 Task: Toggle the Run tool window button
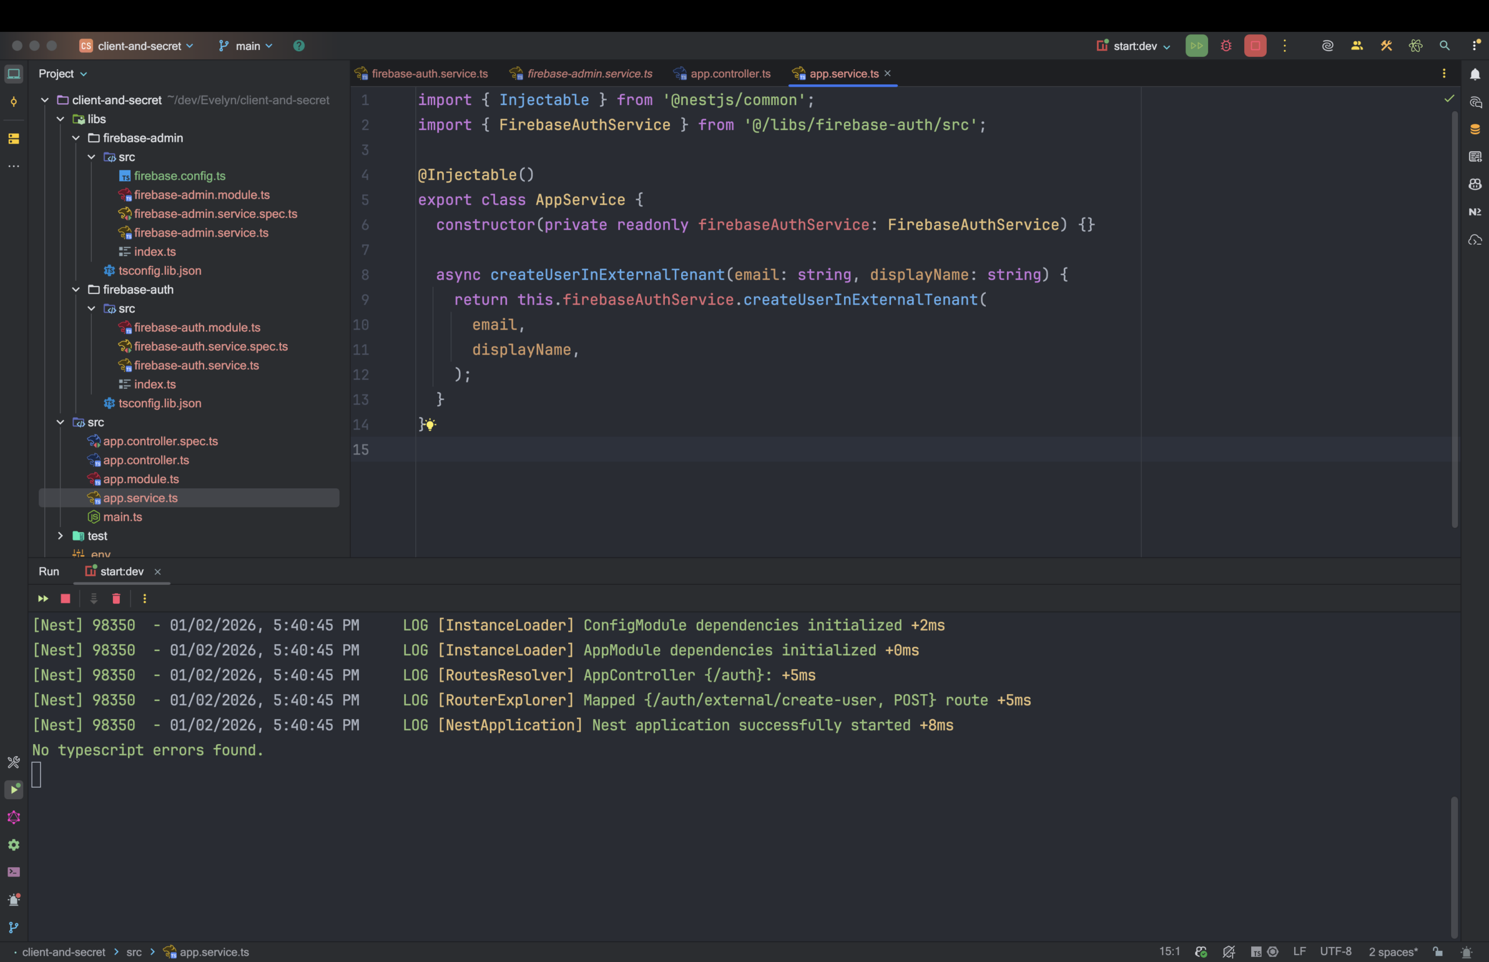point(14,789)
